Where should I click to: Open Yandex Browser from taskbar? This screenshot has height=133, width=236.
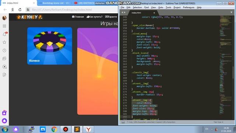point(88,129)
